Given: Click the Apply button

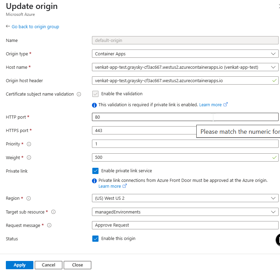Looking at the screenshot, I should click(20, 265).
